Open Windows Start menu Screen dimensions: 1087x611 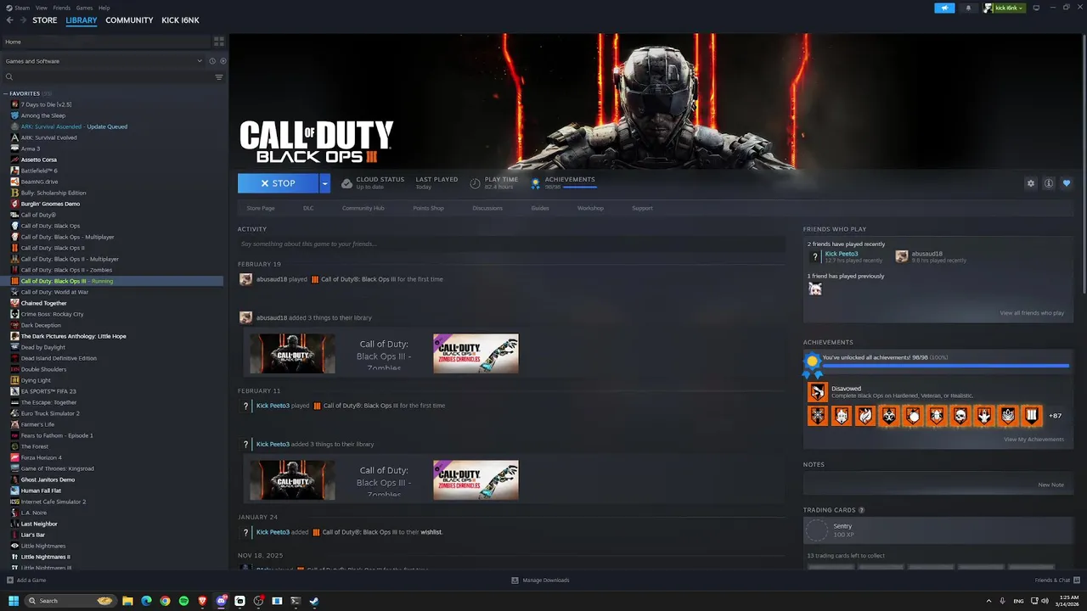tap(14, 601)
